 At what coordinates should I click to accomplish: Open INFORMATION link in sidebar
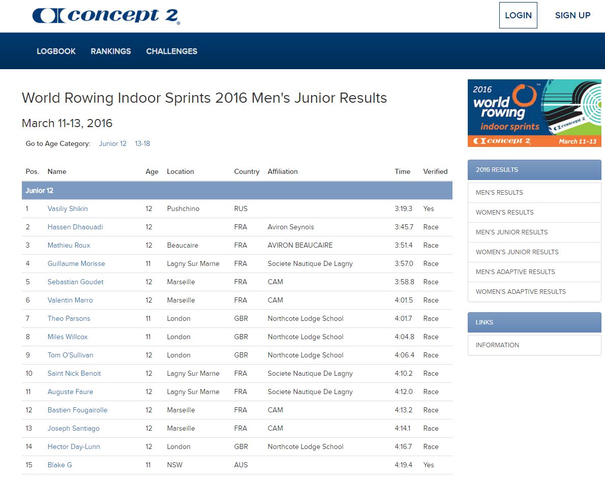(x=534, y=345)
